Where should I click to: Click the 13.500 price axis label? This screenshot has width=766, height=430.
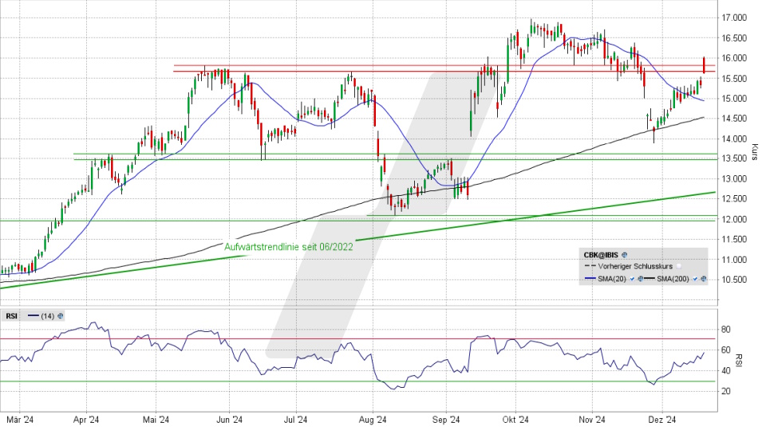tap(734, 158)
